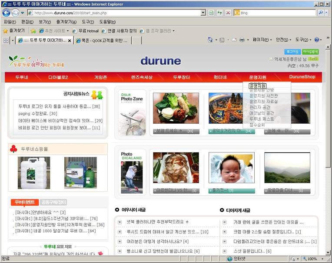Click the Stop loading red X icon
332x263 pixels.
coord(228,13)
